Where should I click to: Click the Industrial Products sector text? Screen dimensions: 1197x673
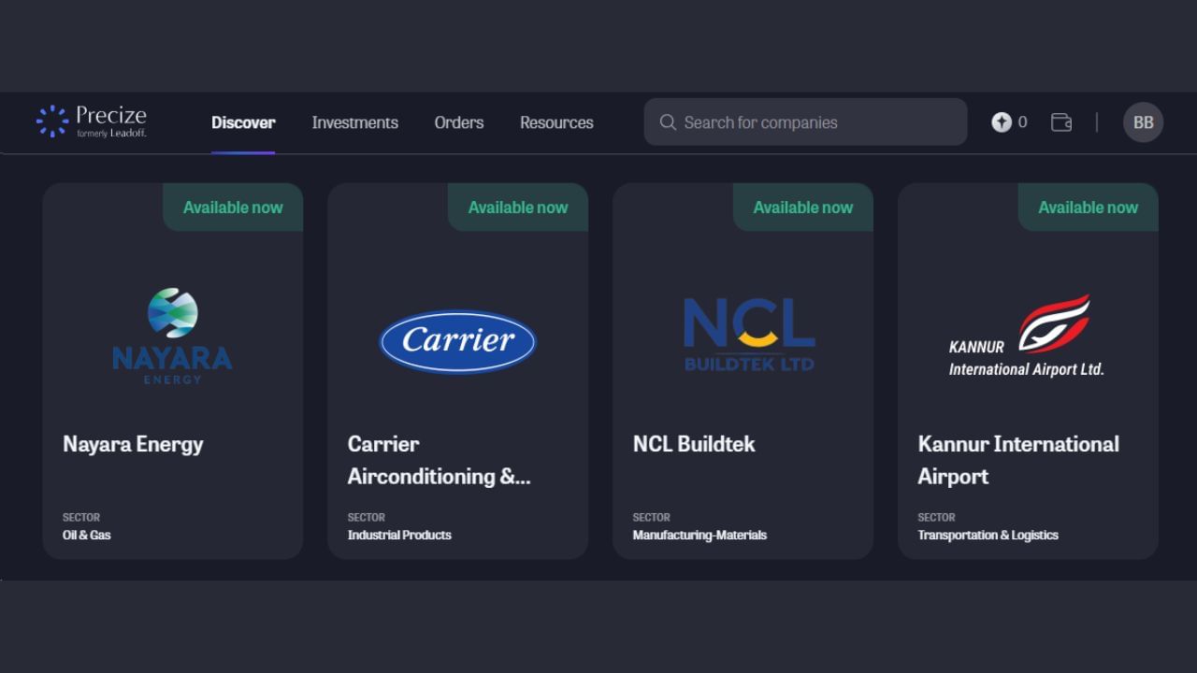[x=399, y=535]
